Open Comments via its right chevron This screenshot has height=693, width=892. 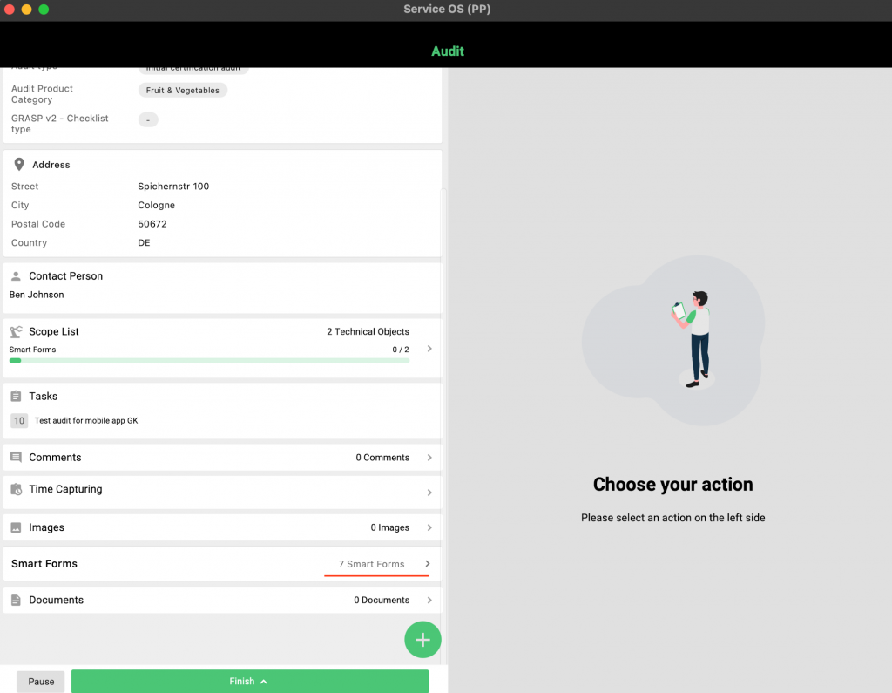429,458
